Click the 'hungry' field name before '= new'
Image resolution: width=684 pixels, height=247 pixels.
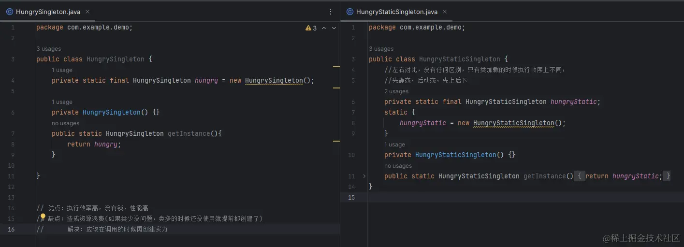(206, 80)
